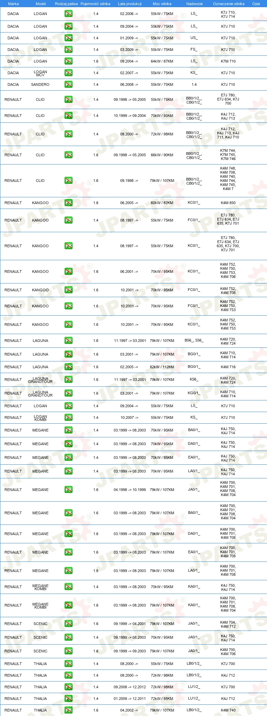This screenshot has width=267, height=716.
Task: Click the fuel icon in the Dacia Logan MCV row
Action: pyautogui.click(x=68, y=73)
